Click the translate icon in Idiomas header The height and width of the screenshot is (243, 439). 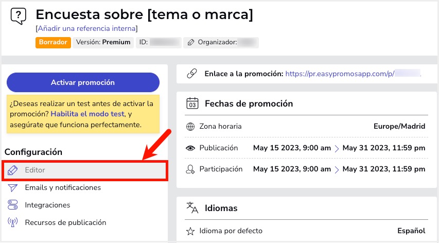[192, 207]
